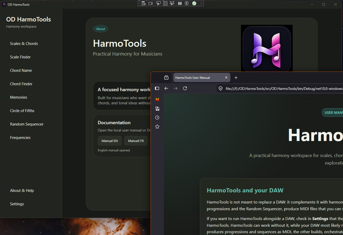This screenshot has width=343, height=235.
Task: Open the orange M sidebar icon
Action: pyautogui.click(x=157, y=99)
